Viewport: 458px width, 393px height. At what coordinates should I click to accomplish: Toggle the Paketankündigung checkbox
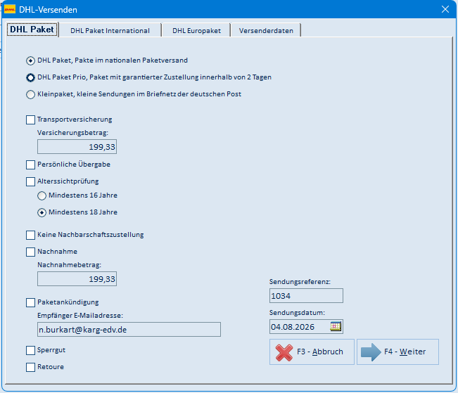click(x=30, y=302)
